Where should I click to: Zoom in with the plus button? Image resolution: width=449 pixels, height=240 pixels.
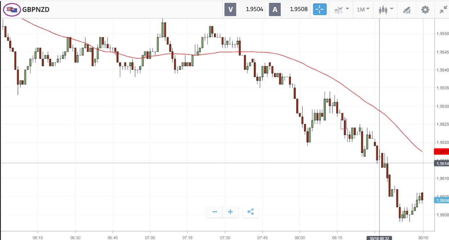click(x=231, y=212)
